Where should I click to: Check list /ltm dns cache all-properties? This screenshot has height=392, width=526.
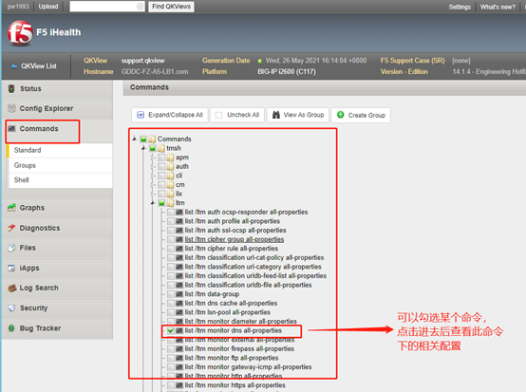(x=171, y=303)
